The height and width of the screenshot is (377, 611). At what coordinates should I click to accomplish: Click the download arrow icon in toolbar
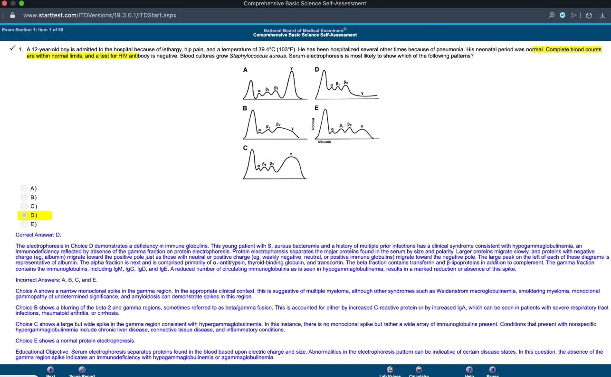tap(602, 15)
